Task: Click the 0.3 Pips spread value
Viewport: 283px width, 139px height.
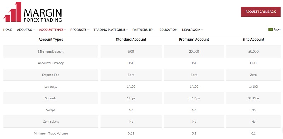Action: coord(253,98)
